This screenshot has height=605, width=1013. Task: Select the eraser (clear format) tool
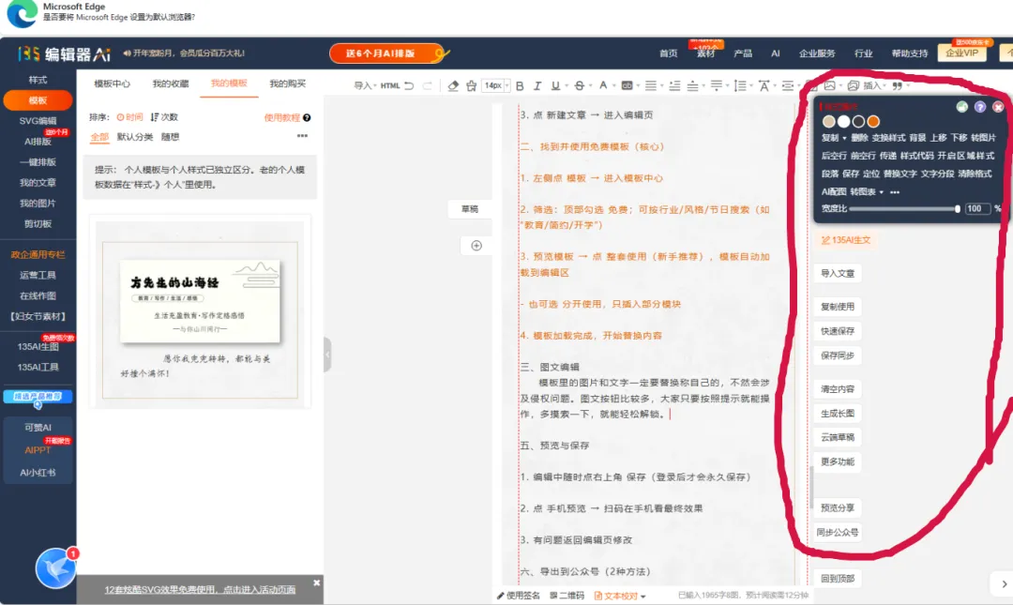pos(453,85)
